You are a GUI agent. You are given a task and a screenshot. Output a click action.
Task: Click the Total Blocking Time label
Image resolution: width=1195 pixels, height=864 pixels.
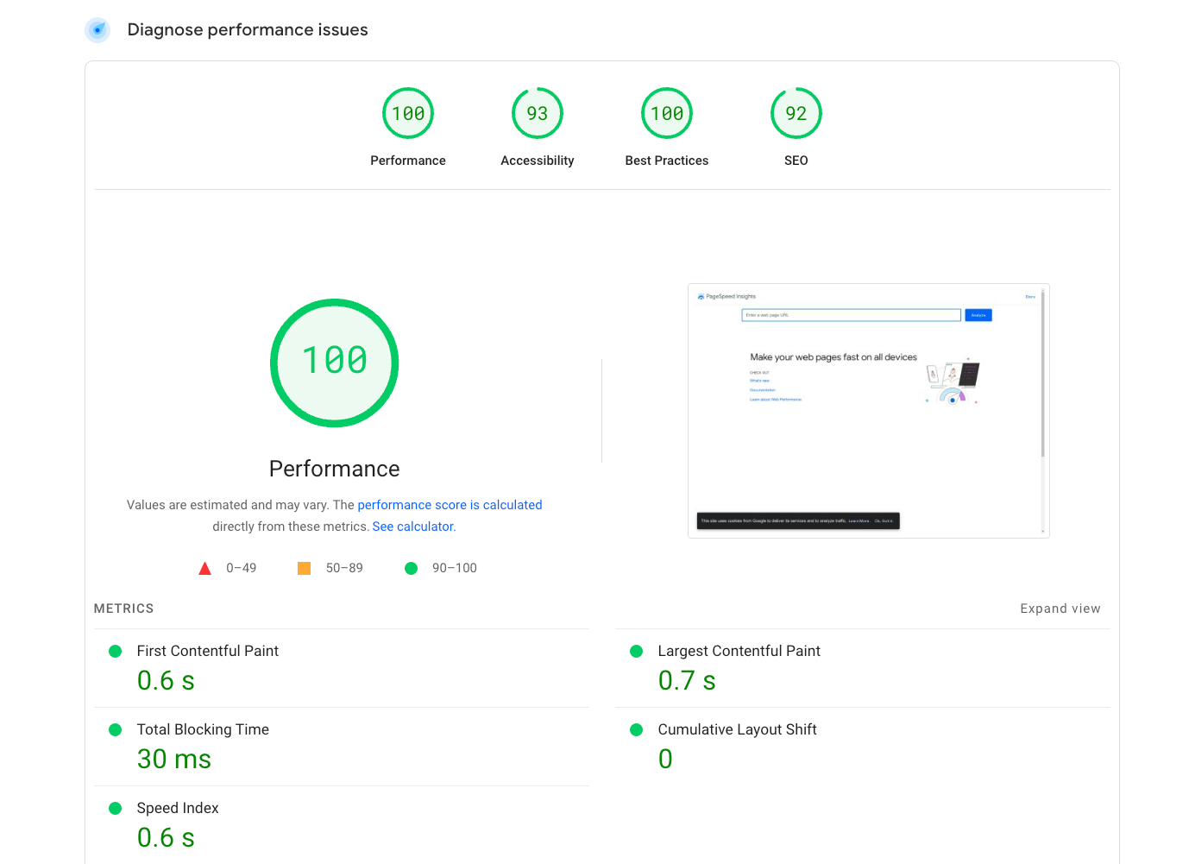pos(203,729)
